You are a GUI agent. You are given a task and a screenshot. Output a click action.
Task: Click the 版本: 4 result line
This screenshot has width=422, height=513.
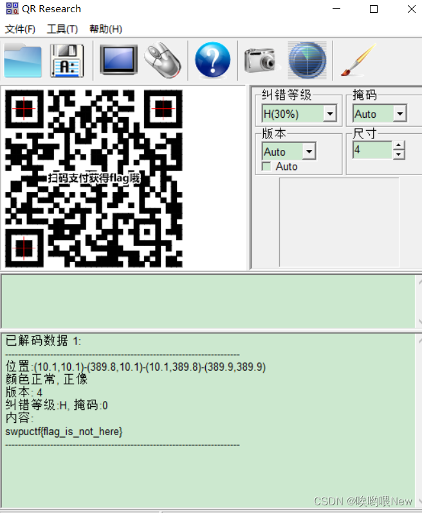coord(24,392)
